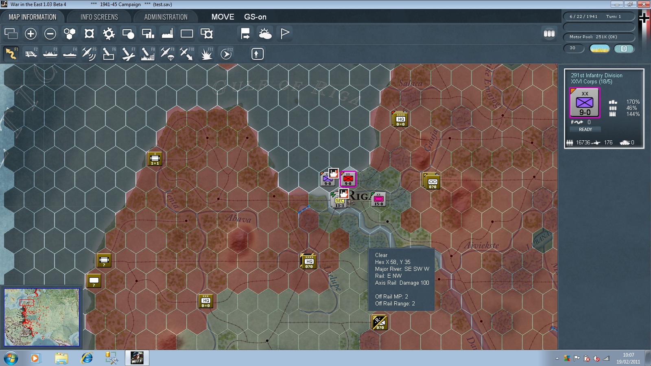Viewport: 651px width, 366px height.
Task: Select bomb unit F6 mode icon
Action: click(x=109, y=54)
